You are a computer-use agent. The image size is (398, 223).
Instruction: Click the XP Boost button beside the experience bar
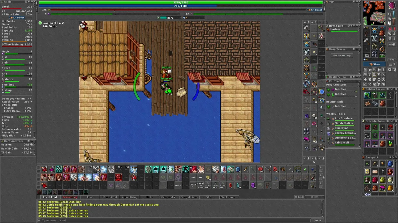(315, 10)
